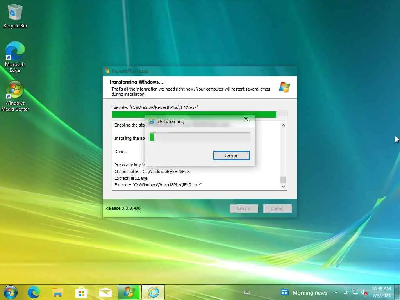
Task: Select the last 'Execute: IE12.exe' log line
Action: click(x=158, y=185)
